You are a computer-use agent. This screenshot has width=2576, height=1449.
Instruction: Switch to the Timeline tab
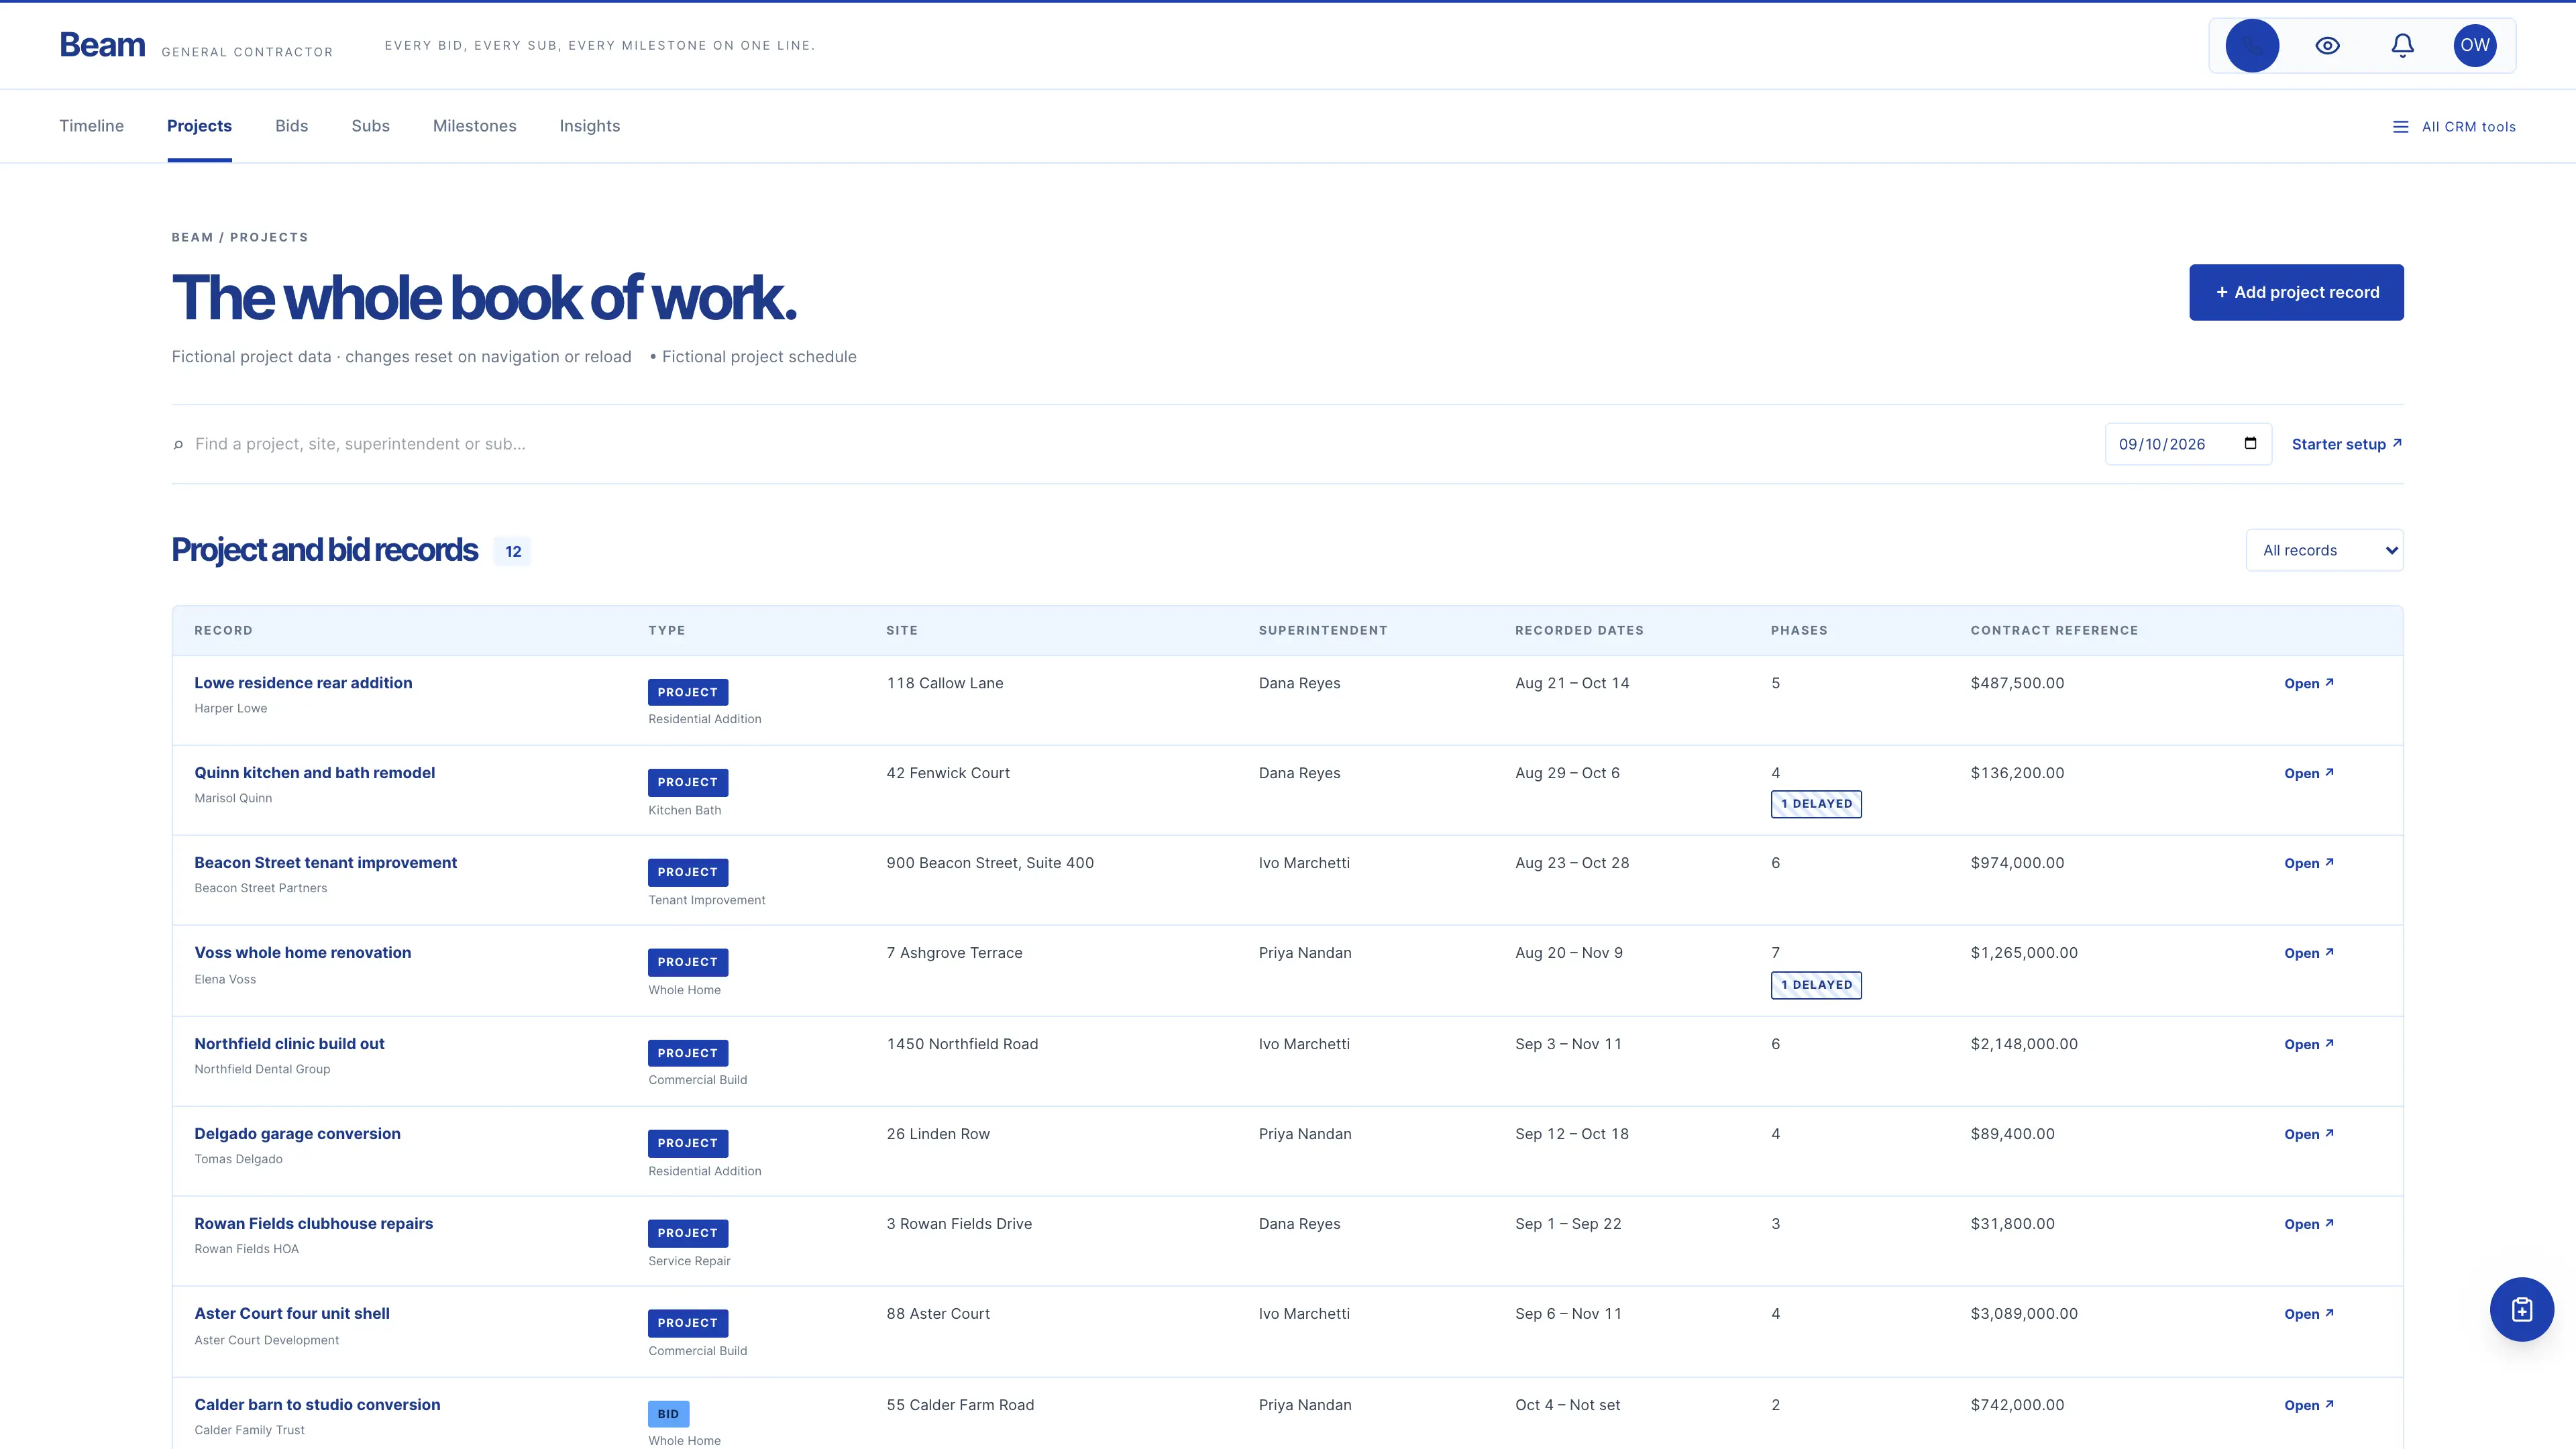[x=91, y=126]
